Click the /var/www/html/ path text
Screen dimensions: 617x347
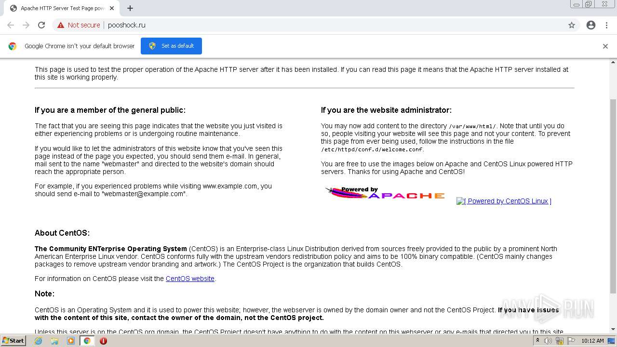[x=472, y=126]
